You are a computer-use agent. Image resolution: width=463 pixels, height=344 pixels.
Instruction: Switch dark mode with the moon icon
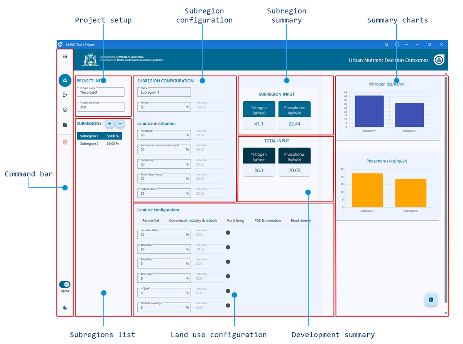pyautogui.click(x=65, y=307)
